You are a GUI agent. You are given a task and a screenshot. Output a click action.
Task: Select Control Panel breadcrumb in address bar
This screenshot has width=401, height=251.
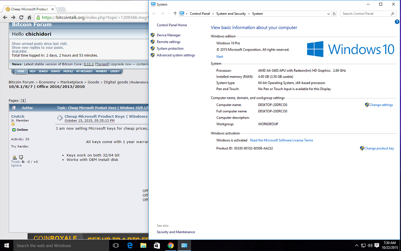click(x=200, y=14)
